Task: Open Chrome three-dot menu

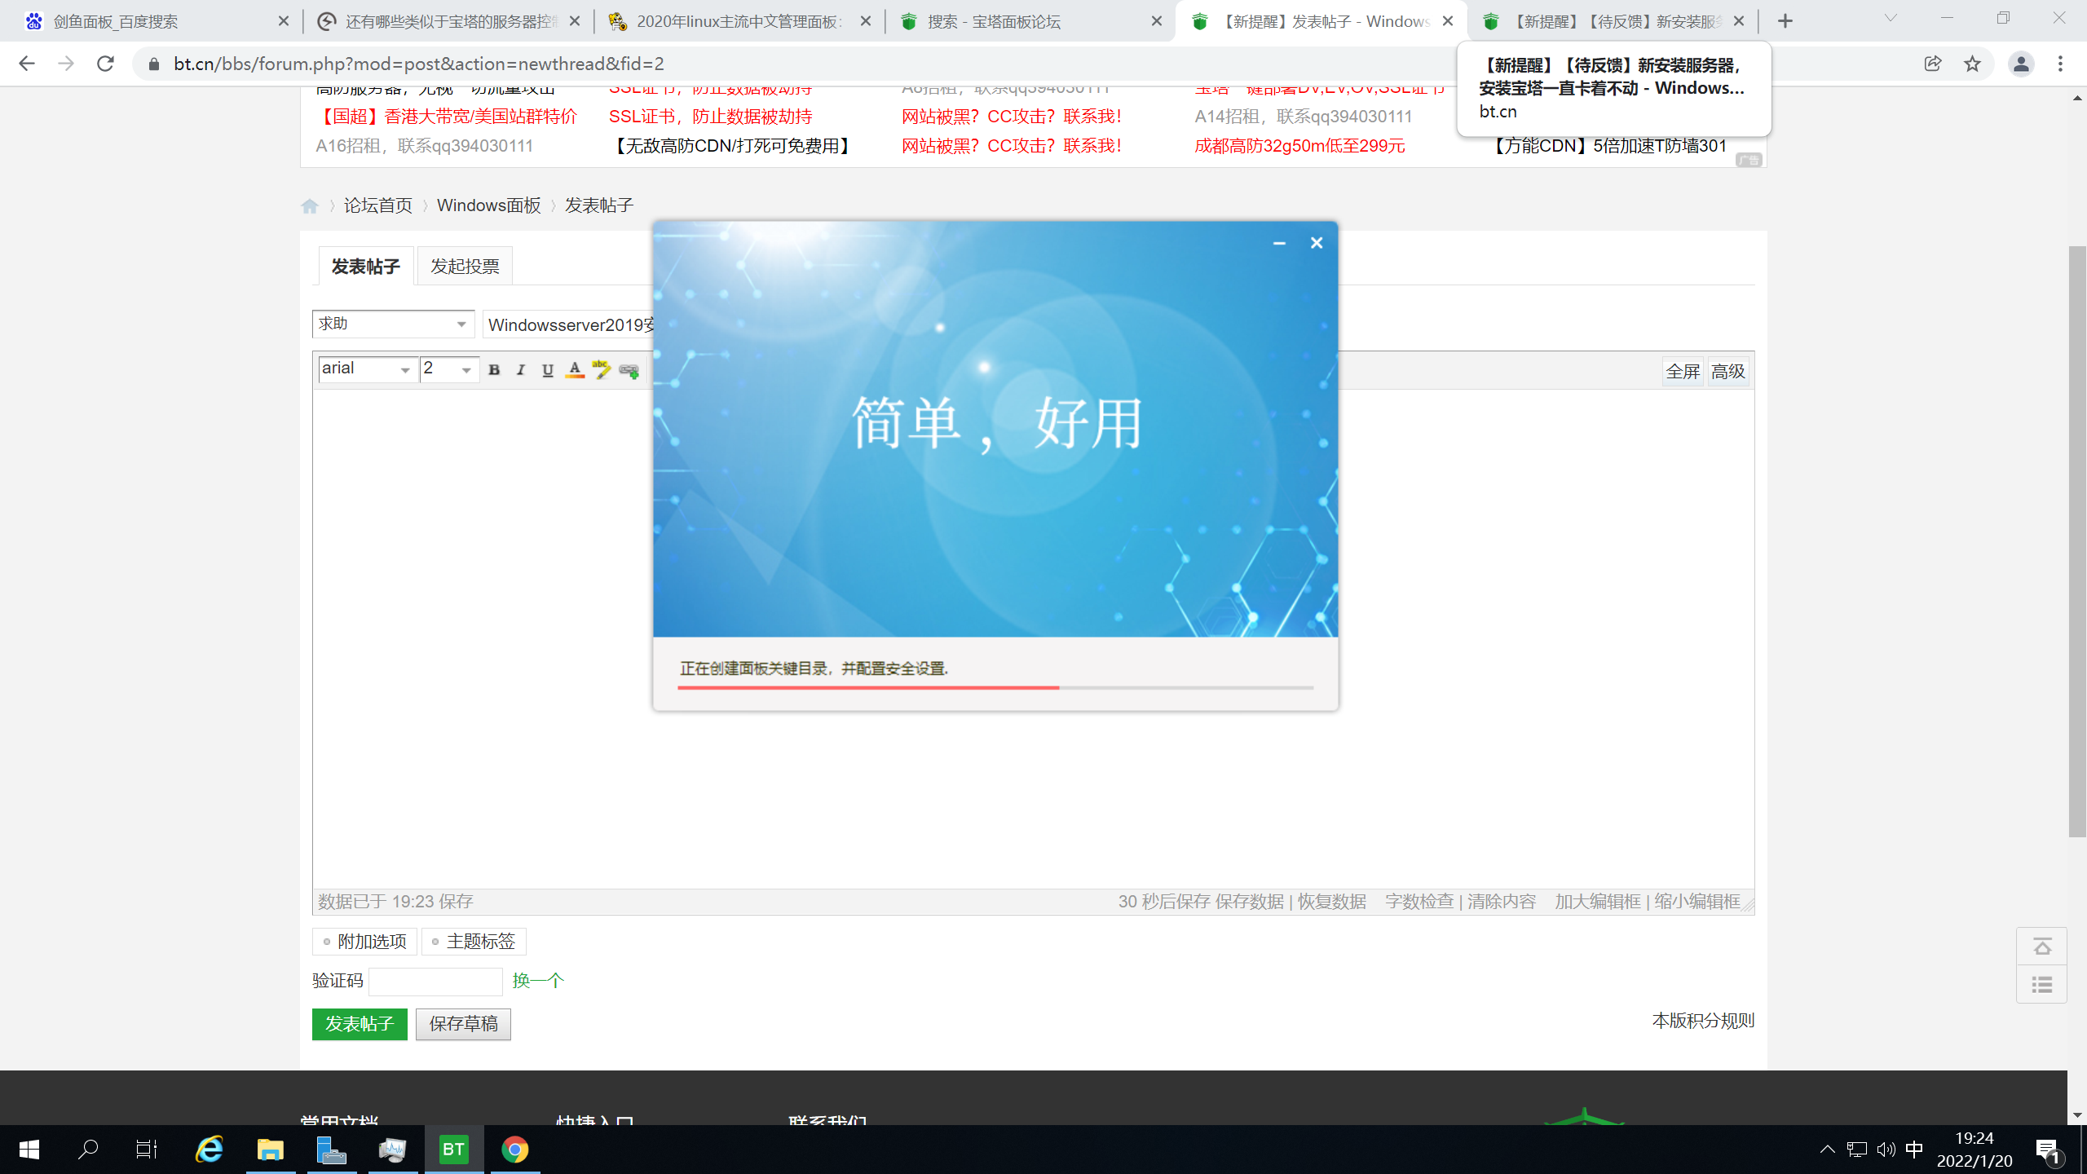Action: pyautogui.click(x=2060, y=64)
